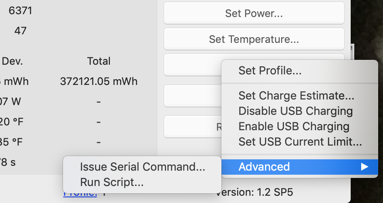The image size is (383, 203).
Task: Open Set USB Current Limit... option
Action: pyautogui.click(x=300, y=142)
